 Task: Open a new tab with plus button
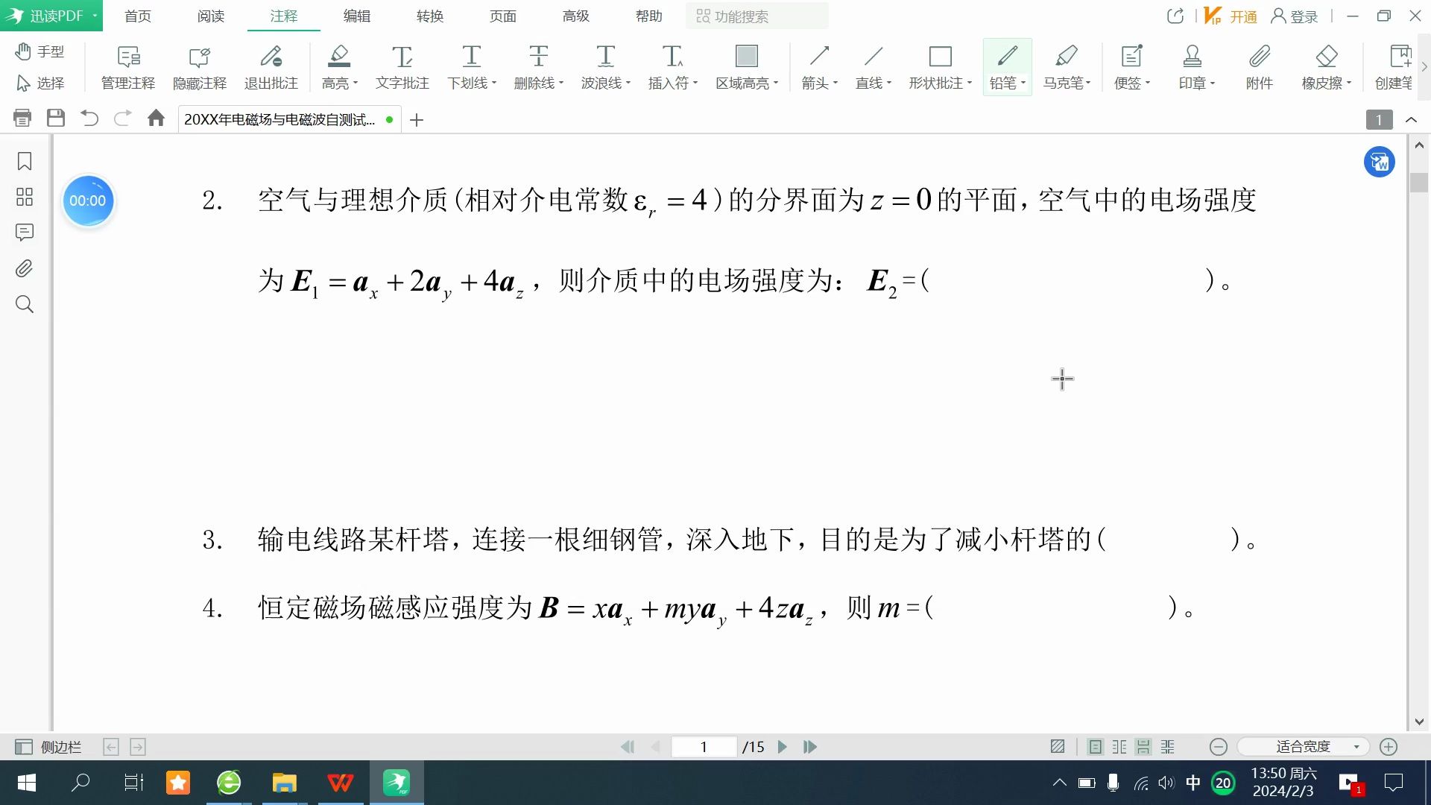click(417, 119)
